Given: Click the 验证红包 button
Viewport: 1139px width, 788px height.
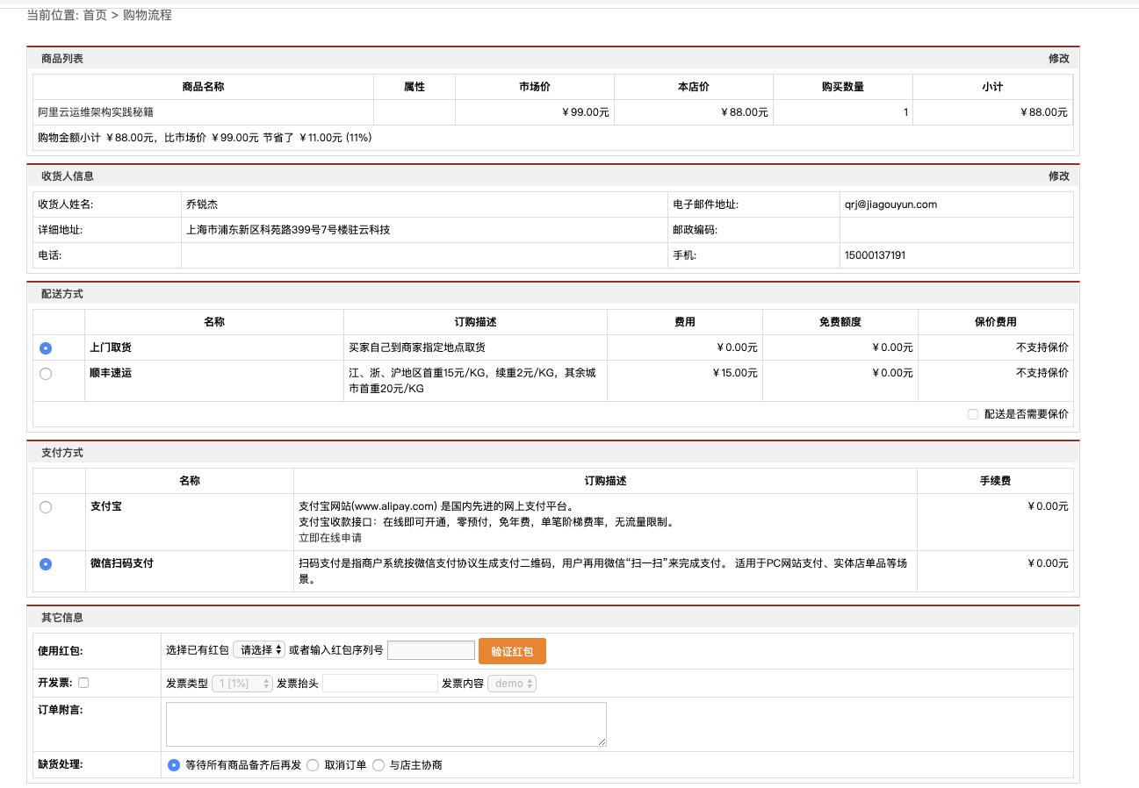Looking at the screenshot, I should (512, 650).
